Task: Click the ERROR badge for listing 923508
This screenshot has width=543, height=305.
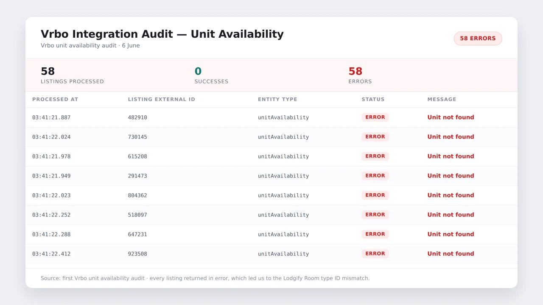Action: (x=375, y=254)
